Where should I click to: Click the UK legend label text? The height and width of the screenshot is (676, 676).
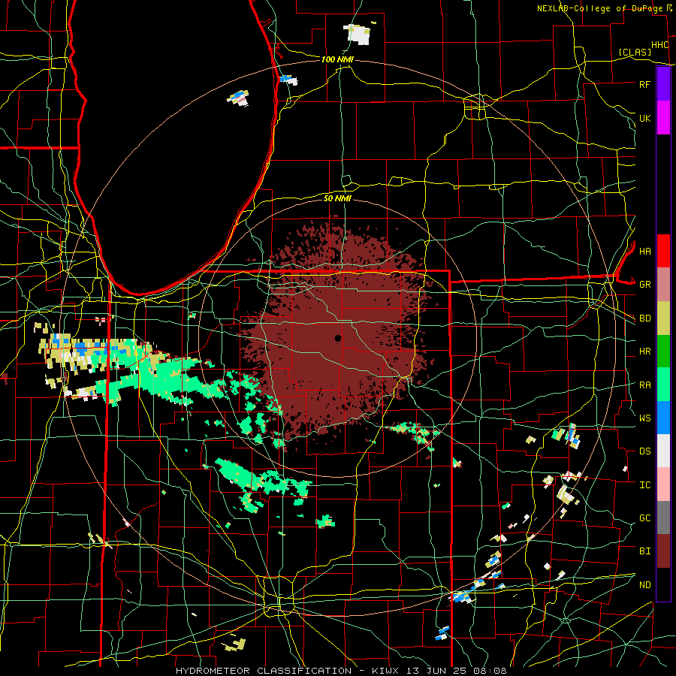[644, 118]
